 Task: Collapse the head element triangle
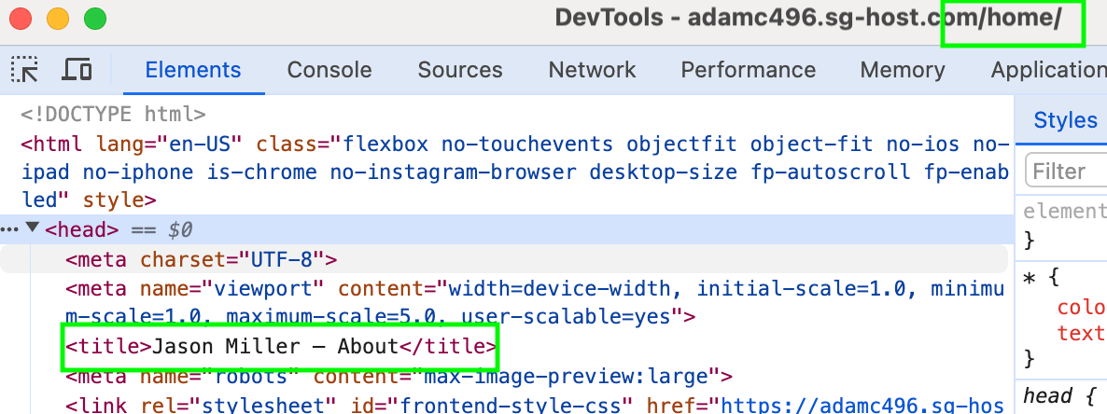click(34, 228)
